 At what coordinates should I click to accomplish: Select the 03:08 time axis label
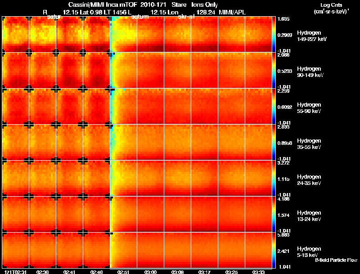(x=177, y=272)
